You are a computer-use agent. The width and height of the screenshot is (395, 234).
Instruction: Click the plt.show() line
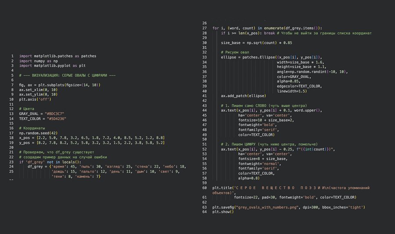(x=223, y=212)
